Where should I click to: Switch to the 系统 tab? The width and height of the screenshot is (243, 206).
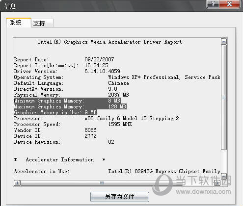click(19, 23)
